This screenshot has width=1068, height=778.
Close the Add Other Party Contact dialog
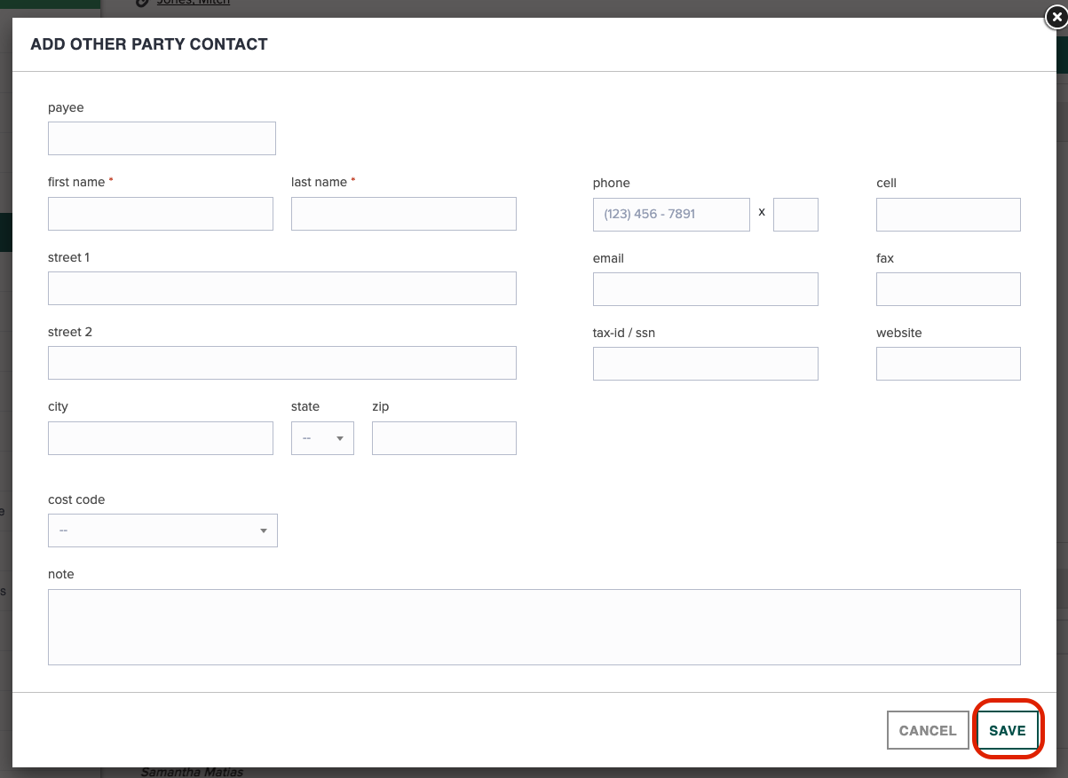point(1056,15)
